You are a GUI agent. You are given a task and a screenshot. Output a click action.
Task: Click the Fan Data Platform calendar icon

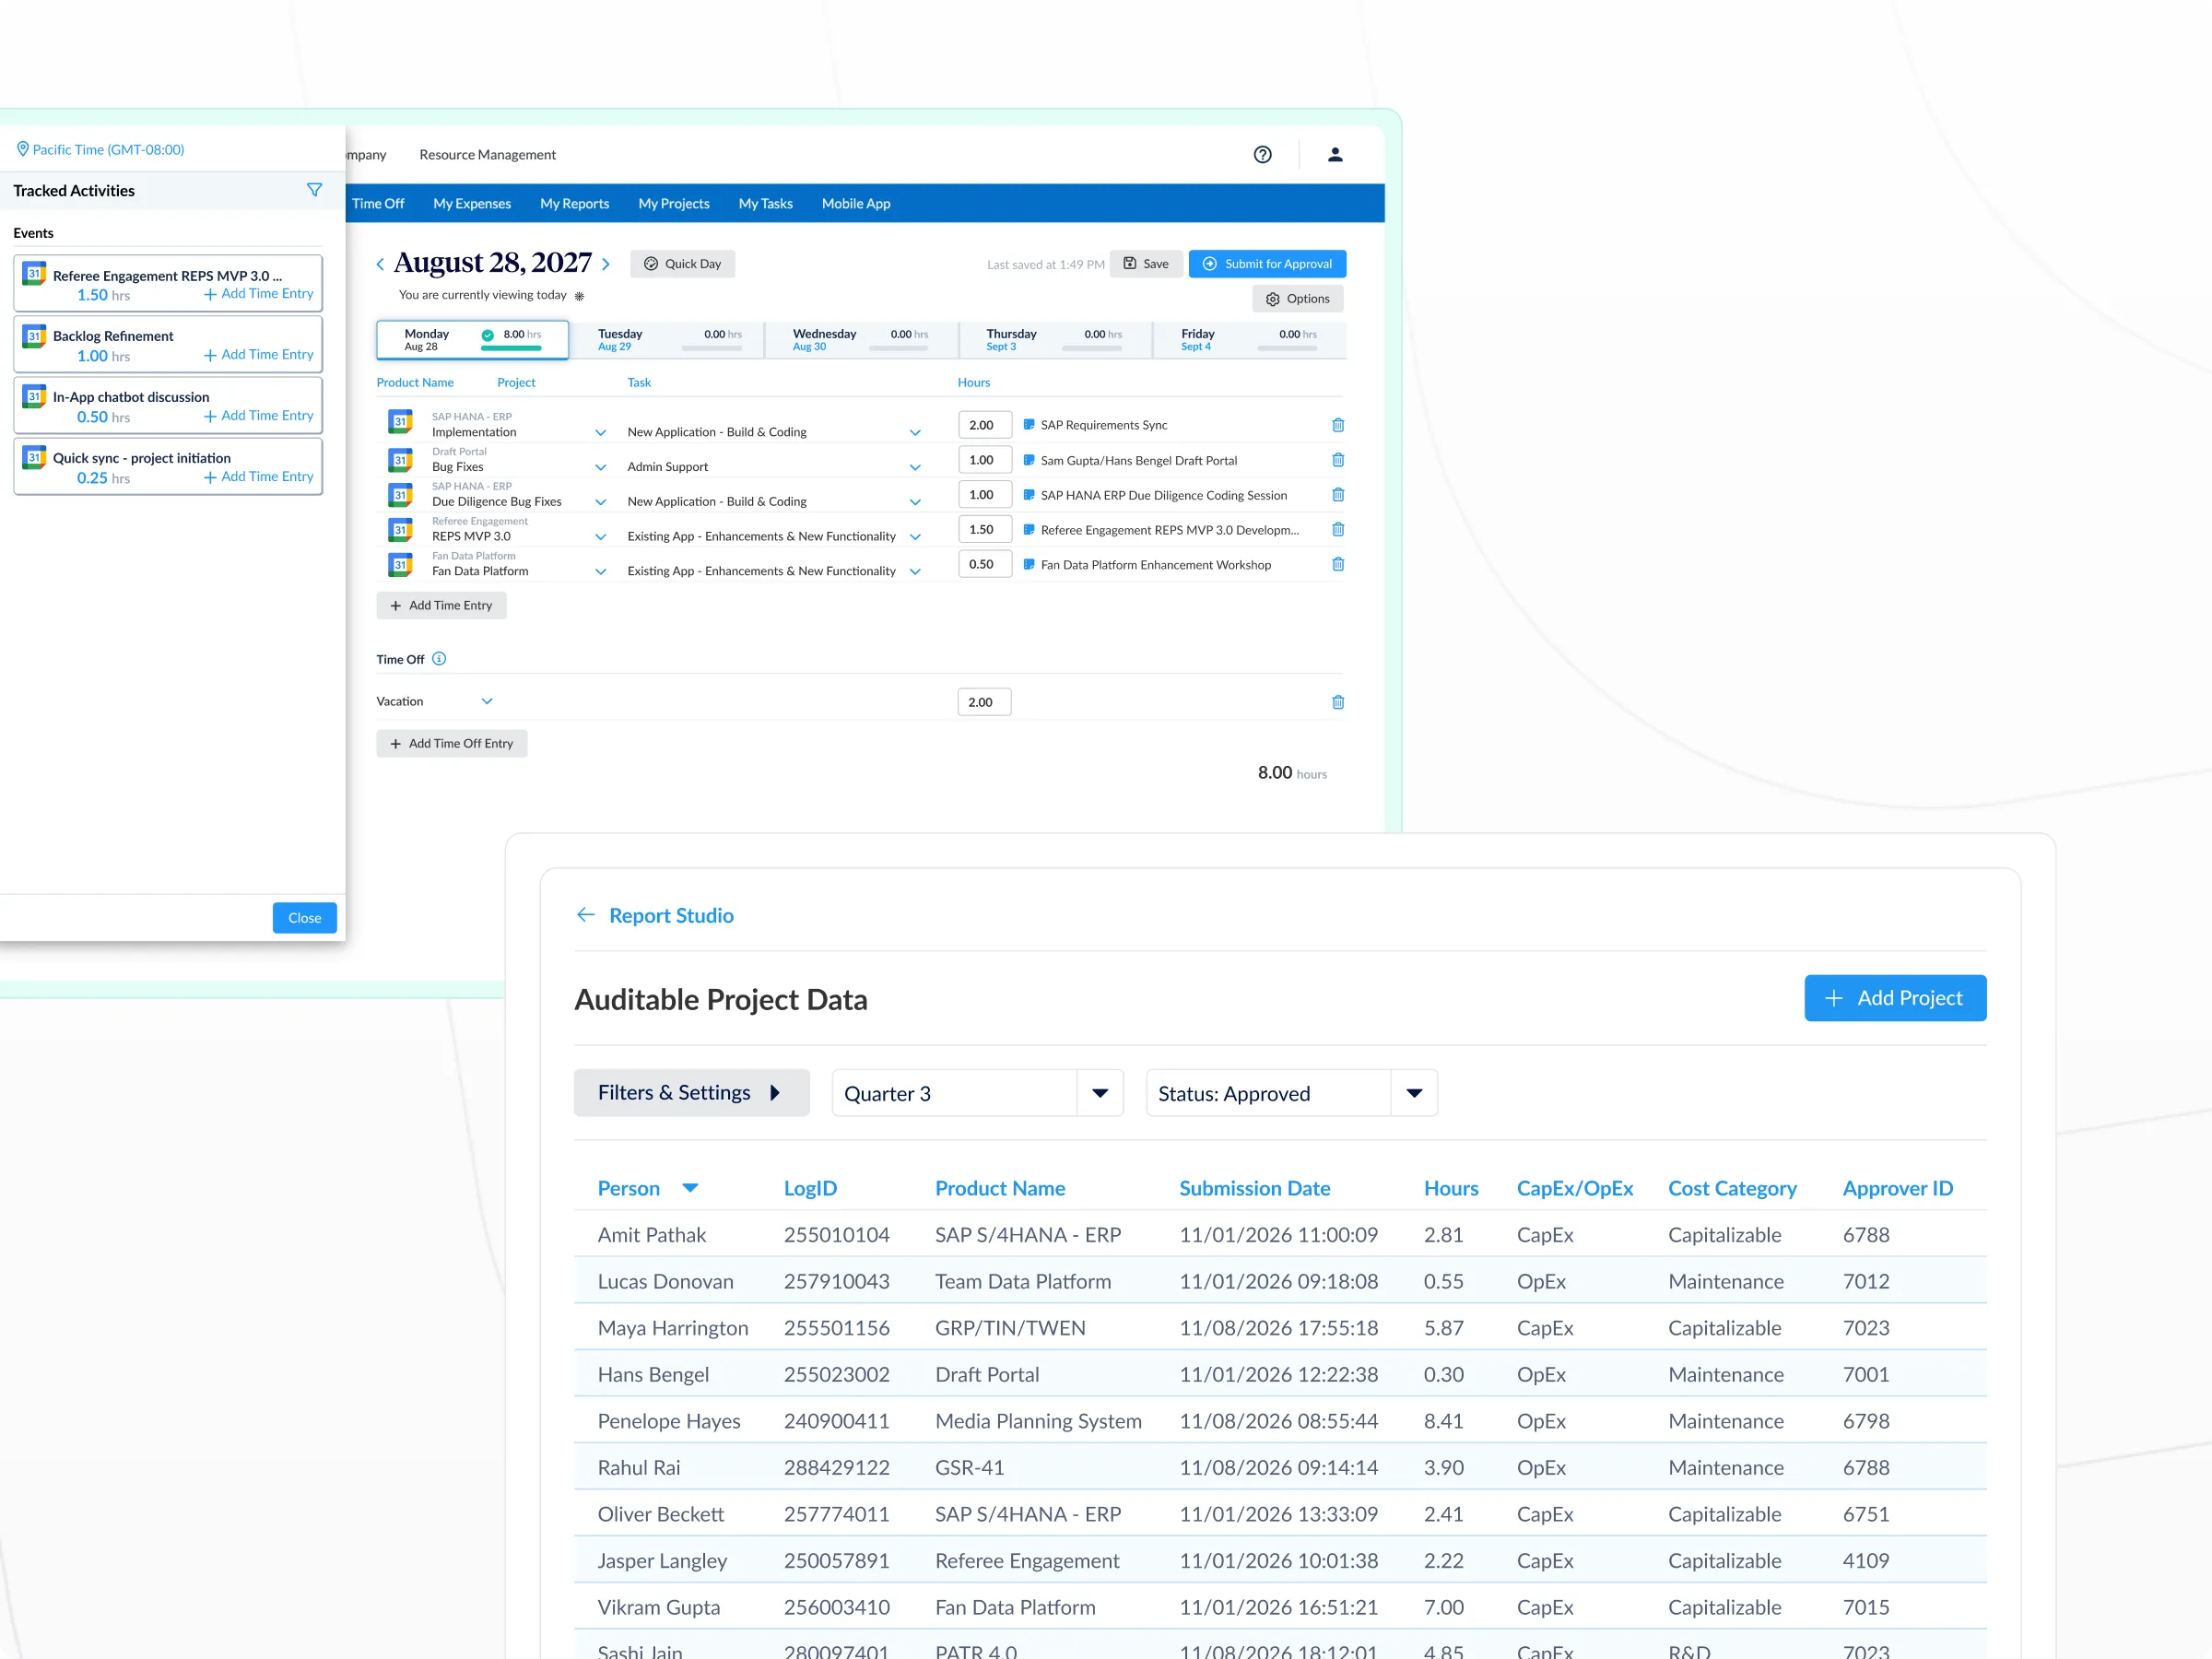(x=401, y=565)
